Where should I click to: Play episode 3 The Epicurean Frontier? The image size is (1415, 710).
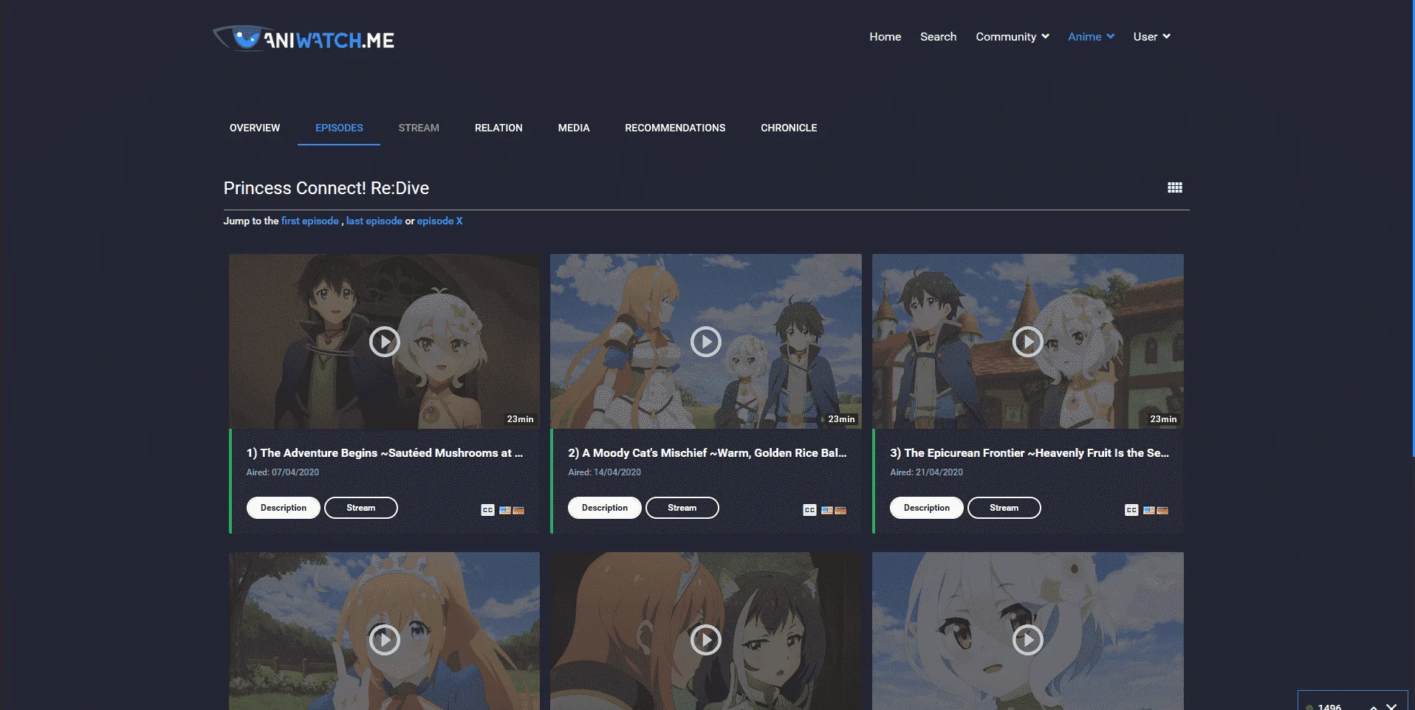pos(1028,342)
